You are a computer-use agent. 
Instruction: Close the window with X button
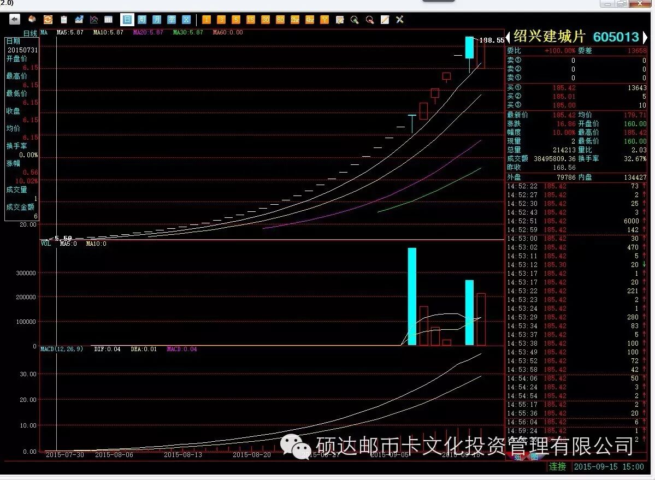(x=640, y=3)
